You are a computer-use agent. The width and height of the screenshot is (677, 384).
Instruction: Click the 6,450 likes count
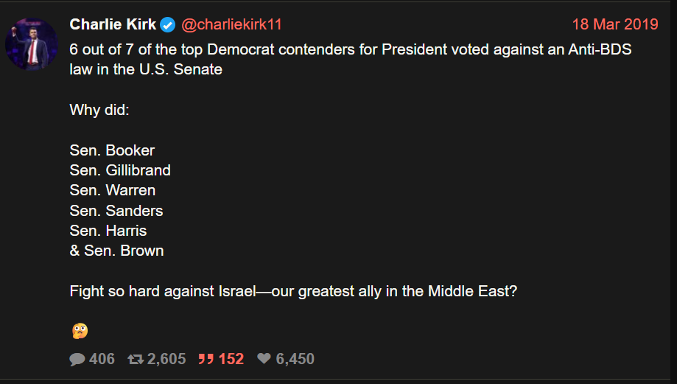295,359
